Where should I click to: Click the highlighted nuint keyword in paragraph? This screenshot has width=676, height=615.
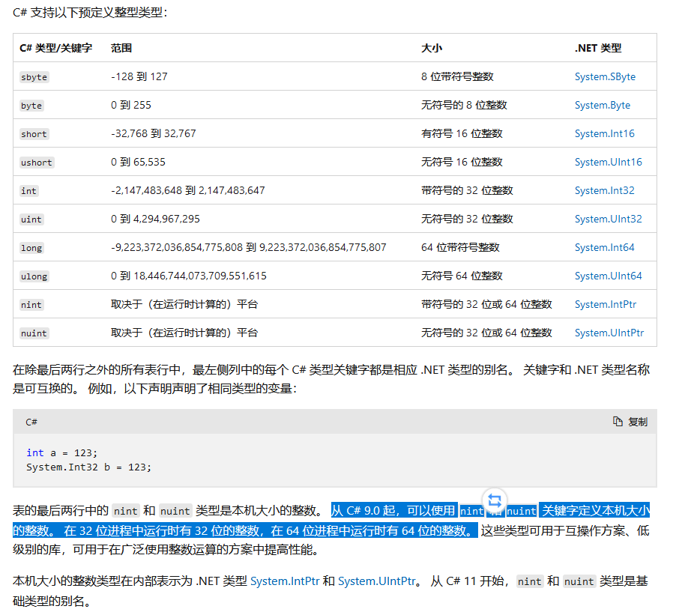coord(522,511)
